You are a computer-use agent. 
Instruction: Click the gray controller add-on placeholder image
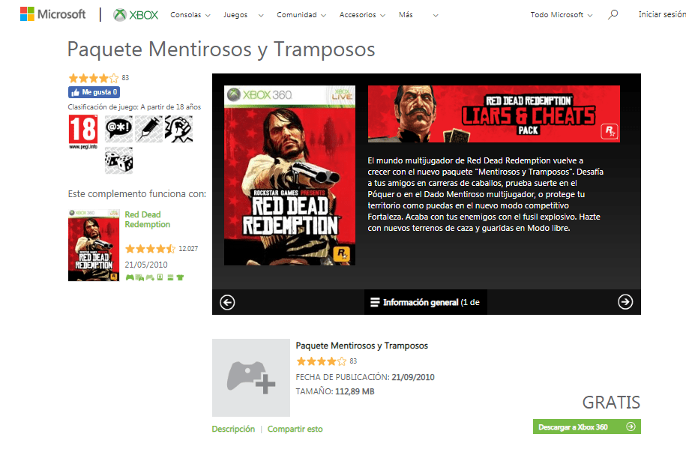[x=251, y=378]
